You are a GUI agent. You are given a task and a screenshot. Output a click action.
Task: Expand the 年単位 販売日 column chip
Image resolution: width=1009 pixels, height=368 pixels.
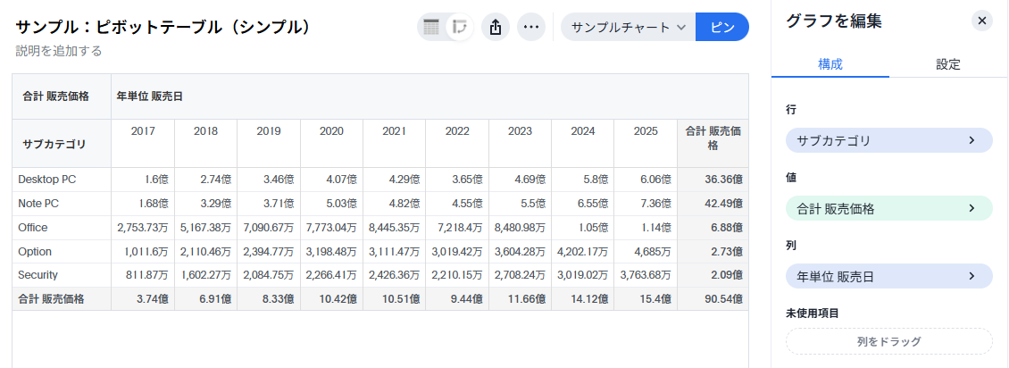pos(888,277)
